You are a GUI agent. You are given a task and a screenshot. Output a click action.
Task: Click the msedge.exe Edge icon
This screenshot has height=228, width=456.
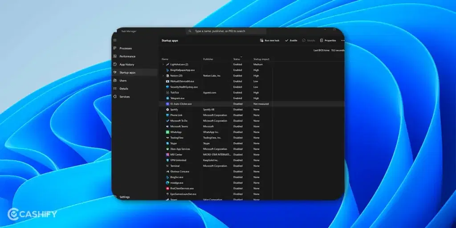point(167,183)
